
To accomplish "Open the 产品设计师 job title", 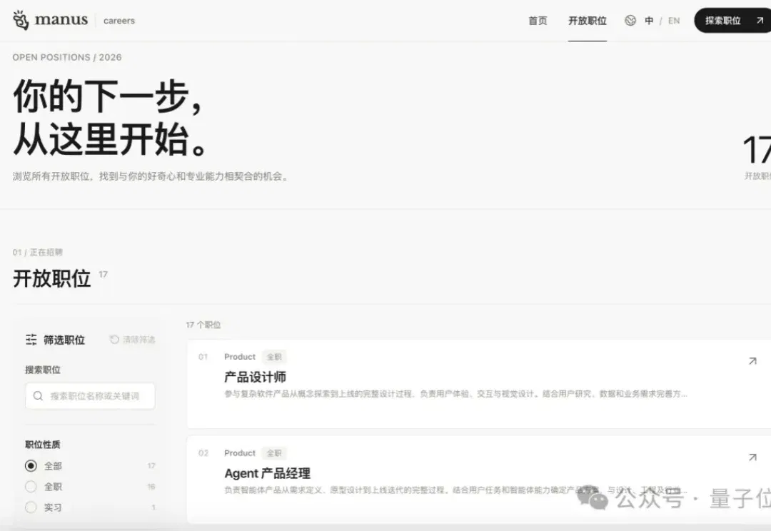I will pos(255,377).
